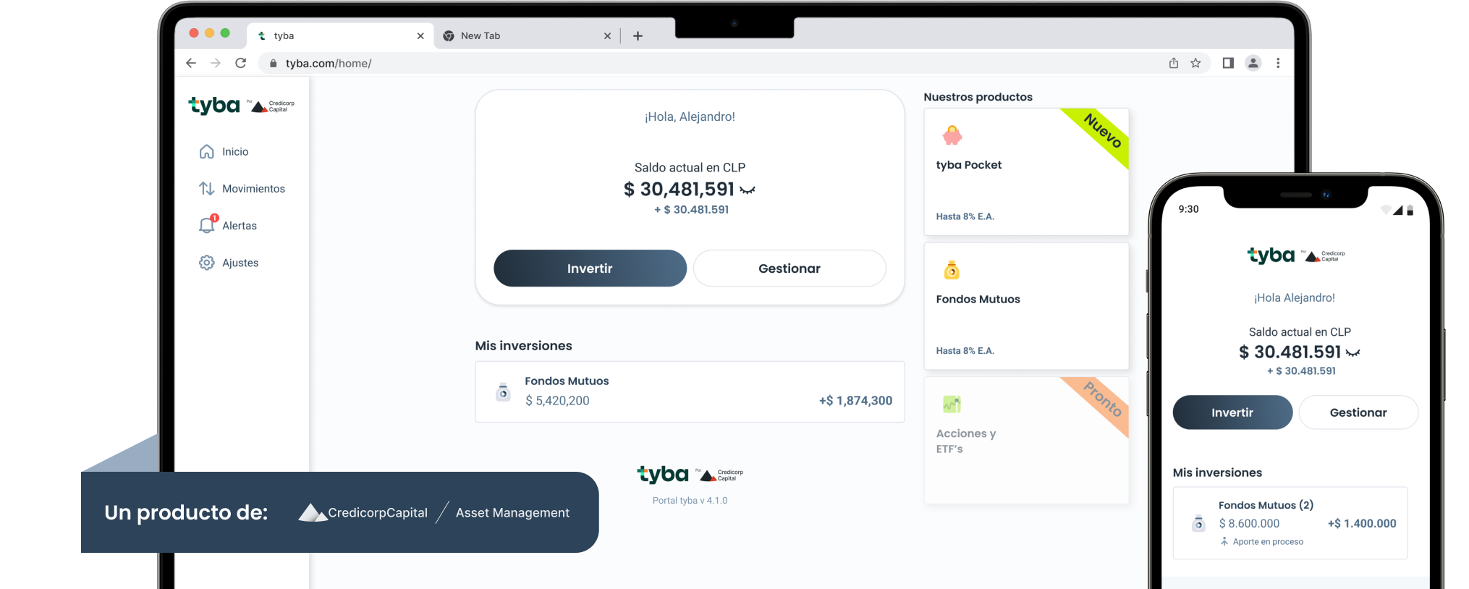Click the money bag icon on Fondos Mutuos
Screen dimensions: 1469x589
(x=952, y=270)
